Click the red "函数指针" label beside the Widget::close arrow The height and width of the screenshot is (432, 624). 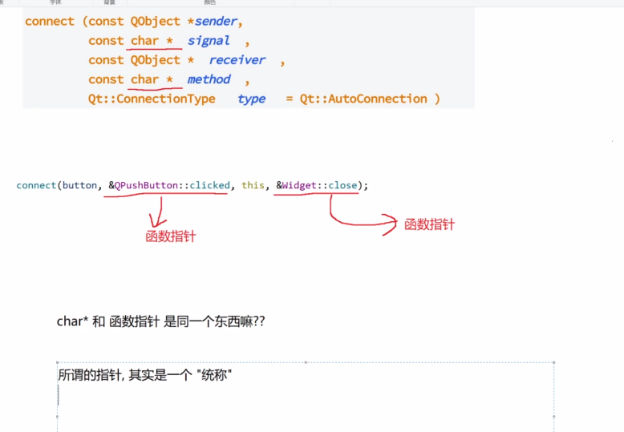[429, 224]
